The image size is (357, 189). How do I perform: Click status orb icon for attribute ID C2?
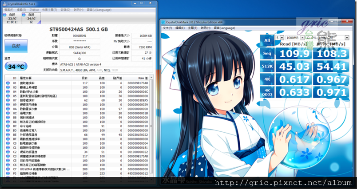(8, 152)
